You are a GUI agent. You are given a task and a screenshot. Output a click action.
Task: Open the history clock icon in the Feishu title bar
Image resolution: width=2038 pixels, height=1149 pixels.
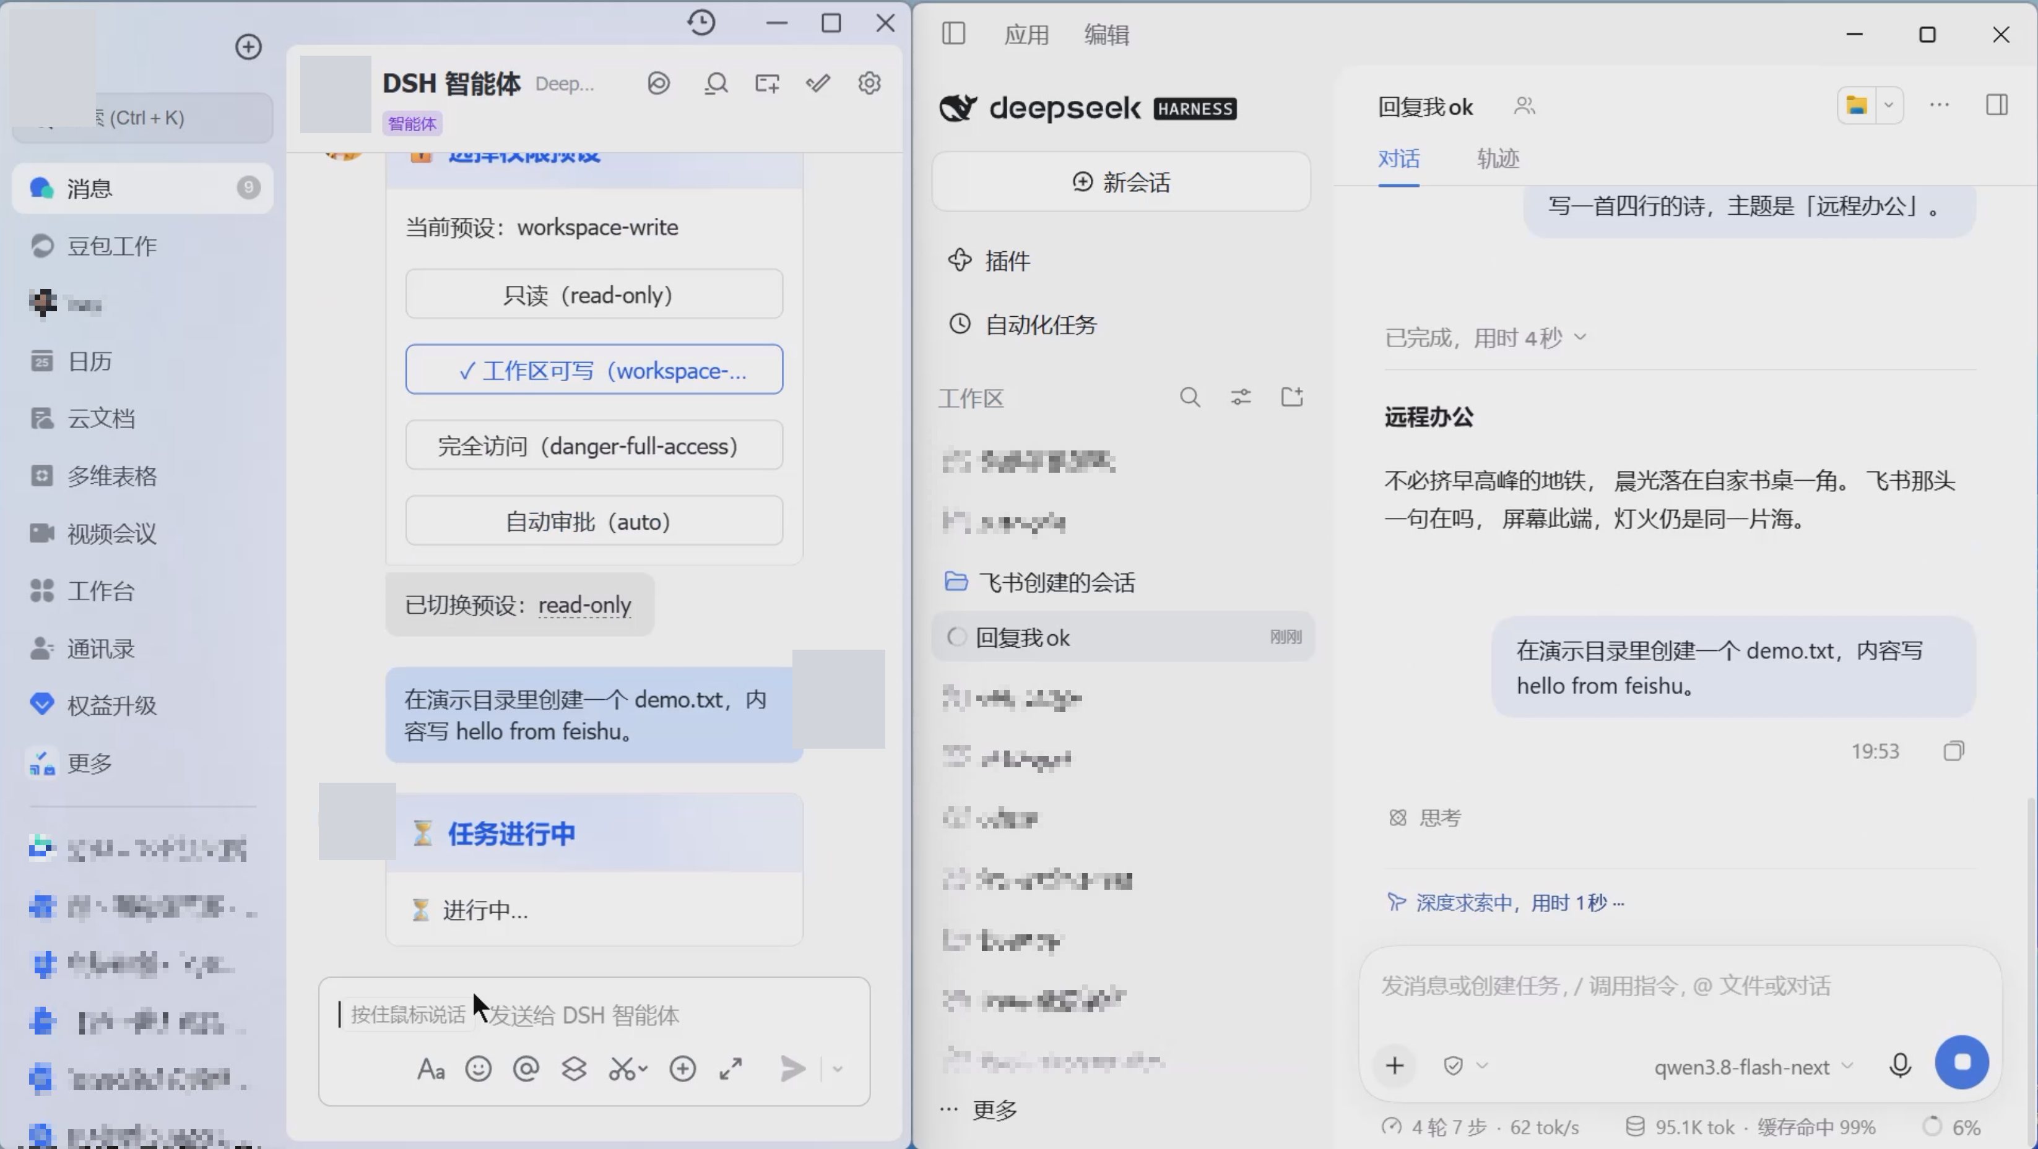coord(701,22)
